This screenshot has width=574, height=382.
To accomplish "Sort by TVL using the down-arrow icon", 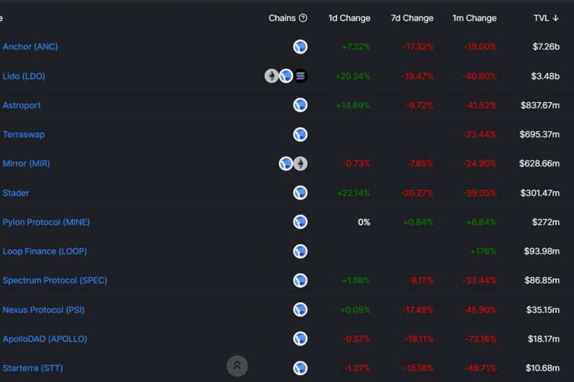I will click(x=555, y=18).
